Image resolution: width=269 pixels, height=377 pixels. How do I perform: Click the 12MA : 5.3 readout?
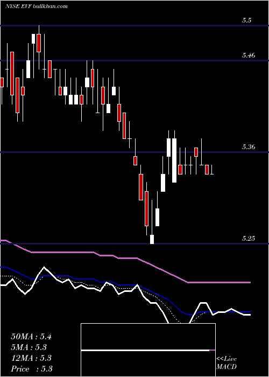tap(31, 358)
